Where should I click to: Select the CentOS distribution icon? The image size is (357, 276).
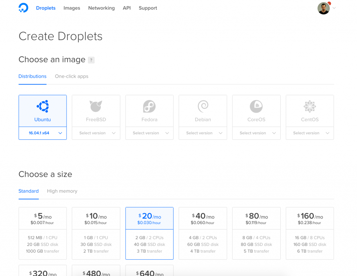coord(310,106)
